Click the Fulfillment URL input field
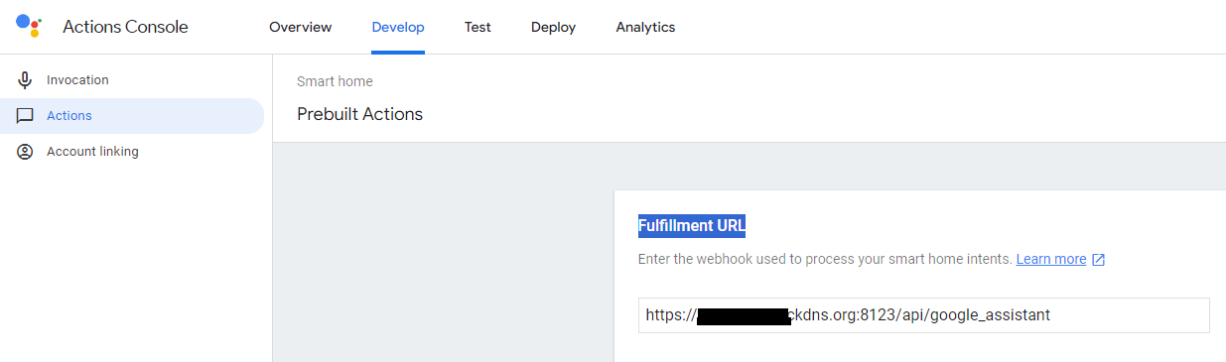 [x=923, y=315]
